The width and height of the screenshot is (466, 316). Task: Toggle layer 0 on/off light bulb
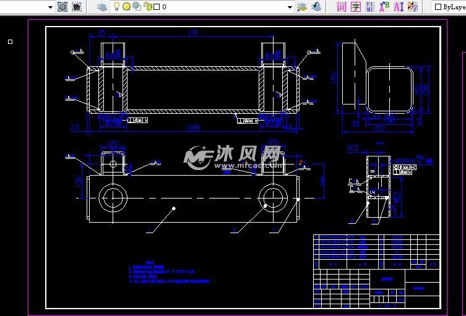tap(116, 7)
